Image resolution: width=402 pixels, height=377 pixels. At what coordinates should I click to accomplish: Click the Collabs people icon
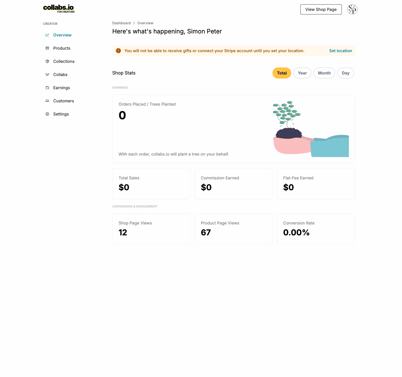[x=47, y=74]
